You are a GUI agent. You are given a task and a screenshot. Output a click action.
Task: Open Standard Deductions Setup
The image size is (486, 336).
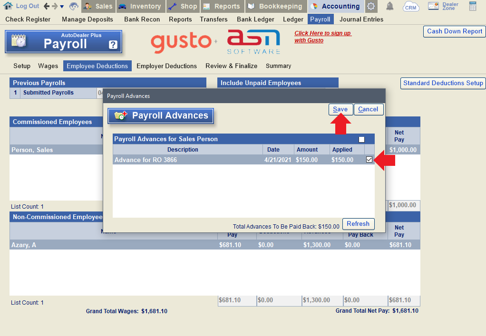point(443,83)
